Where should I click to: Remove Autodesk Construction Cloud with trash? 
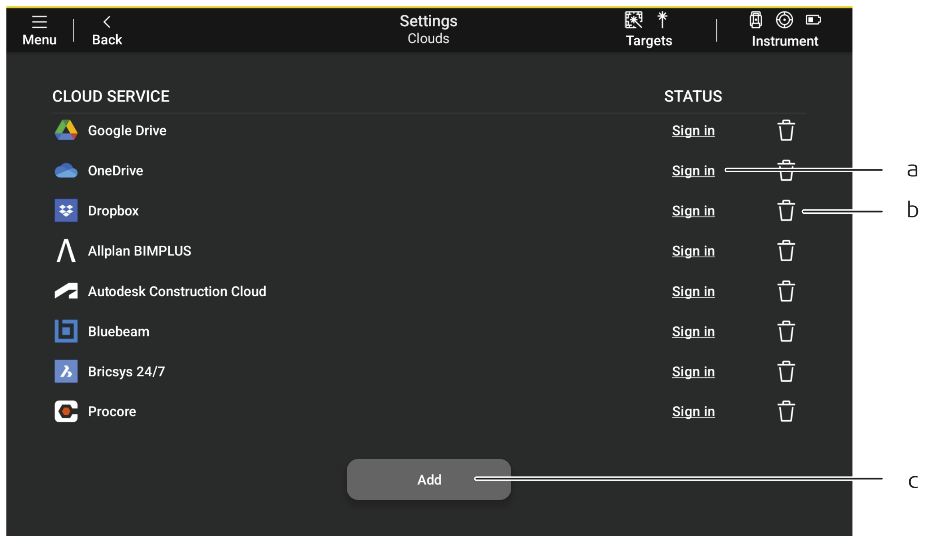coord(786,291)
